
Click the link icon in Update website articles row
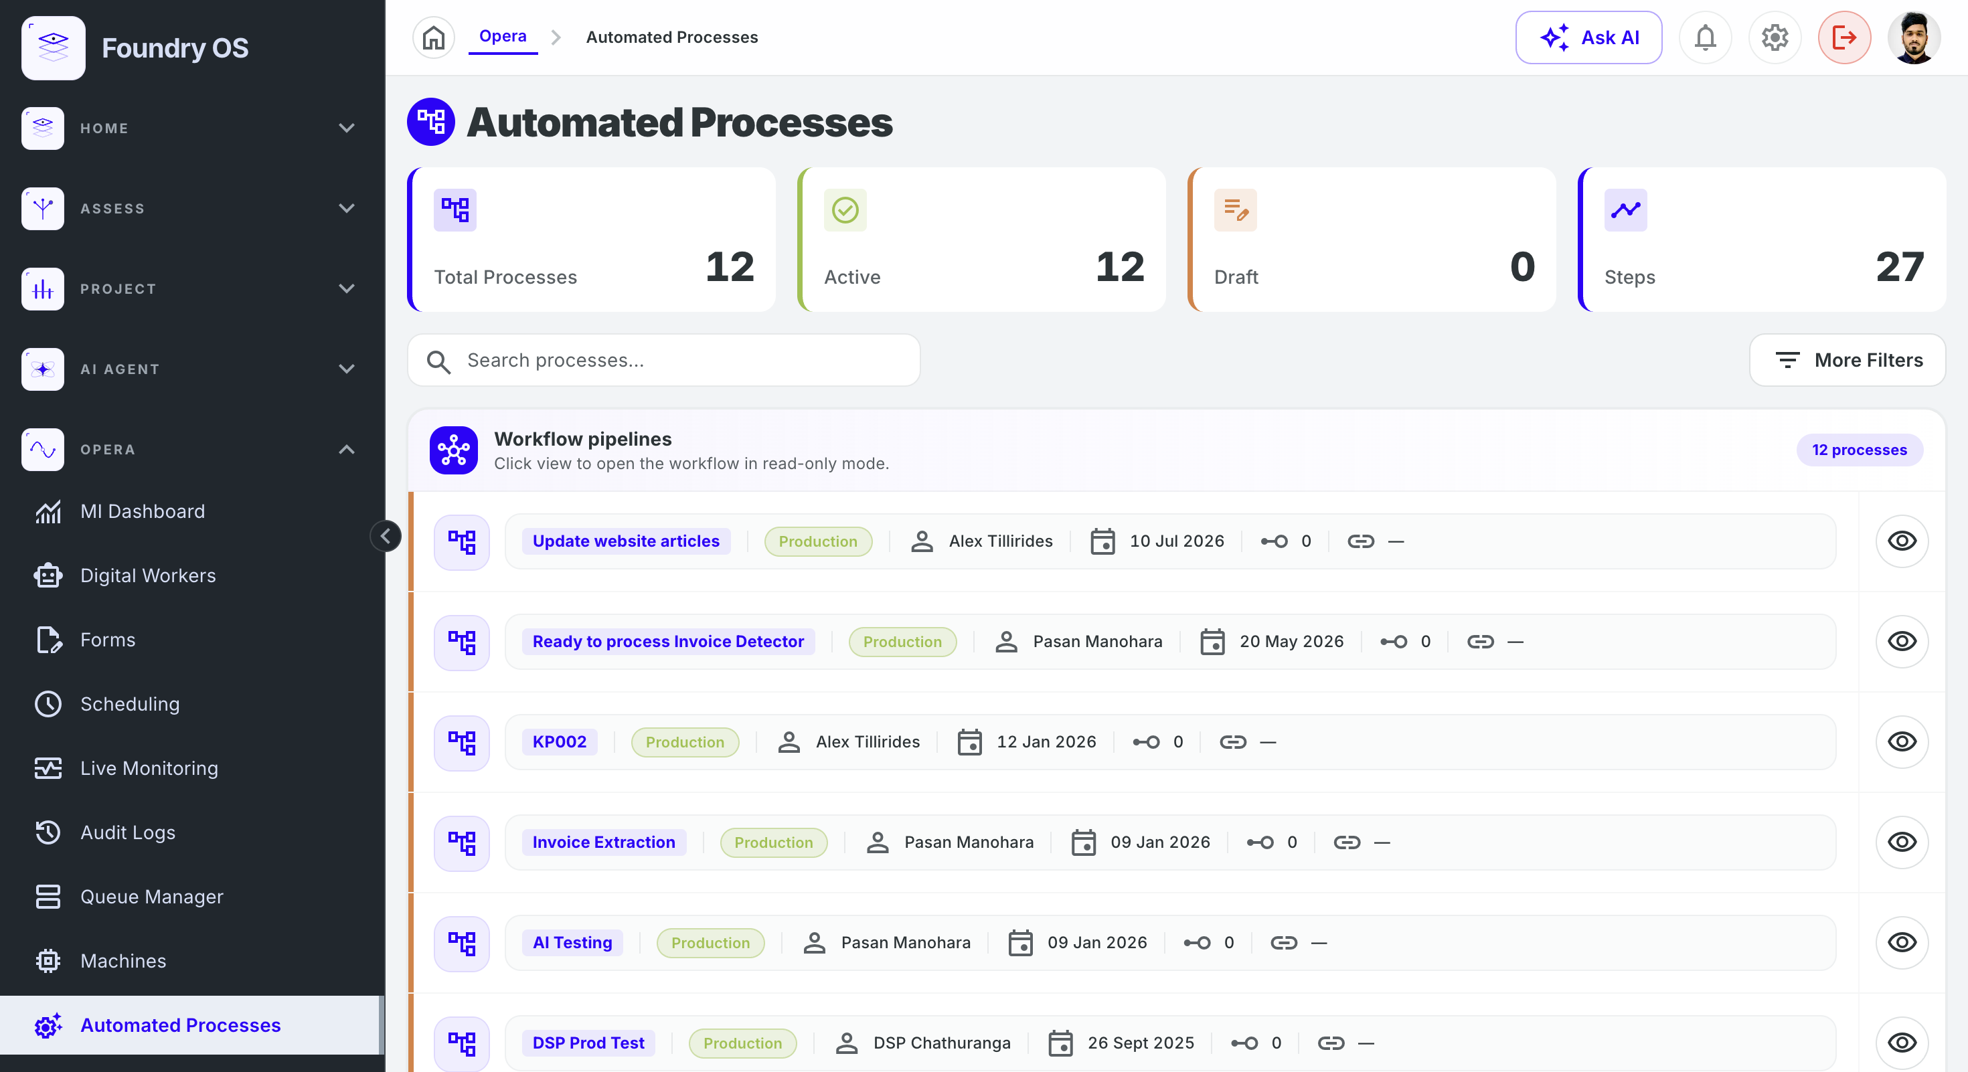1361,541
